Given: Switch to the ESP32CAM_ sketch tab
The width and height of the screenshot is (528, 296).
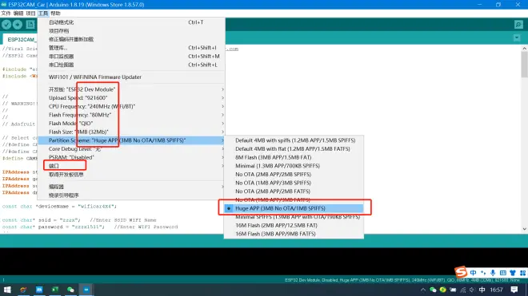Looking at the screenshot, I should 20,39.
